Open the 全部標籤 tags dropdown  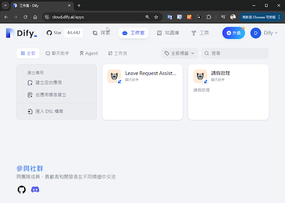click(180, 53)
